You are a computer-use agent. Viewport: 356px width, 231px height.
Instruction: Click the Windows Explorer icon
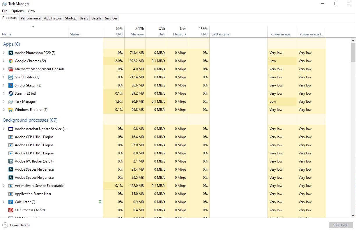coord(11,110)
